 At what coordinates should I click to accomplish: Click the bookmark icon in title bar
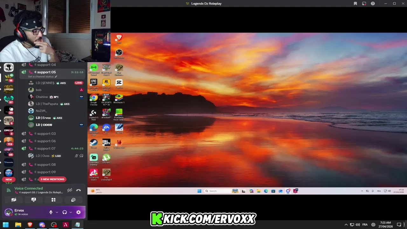tap(355, 3)
